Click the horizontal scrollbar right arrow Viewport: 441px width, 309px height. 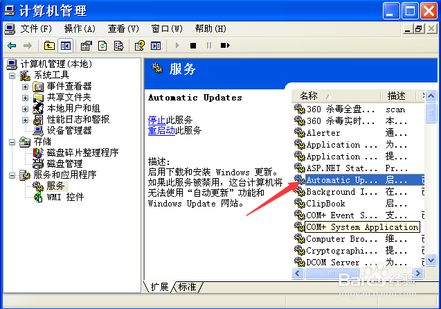pyautogui.click(x=418, y=273)
